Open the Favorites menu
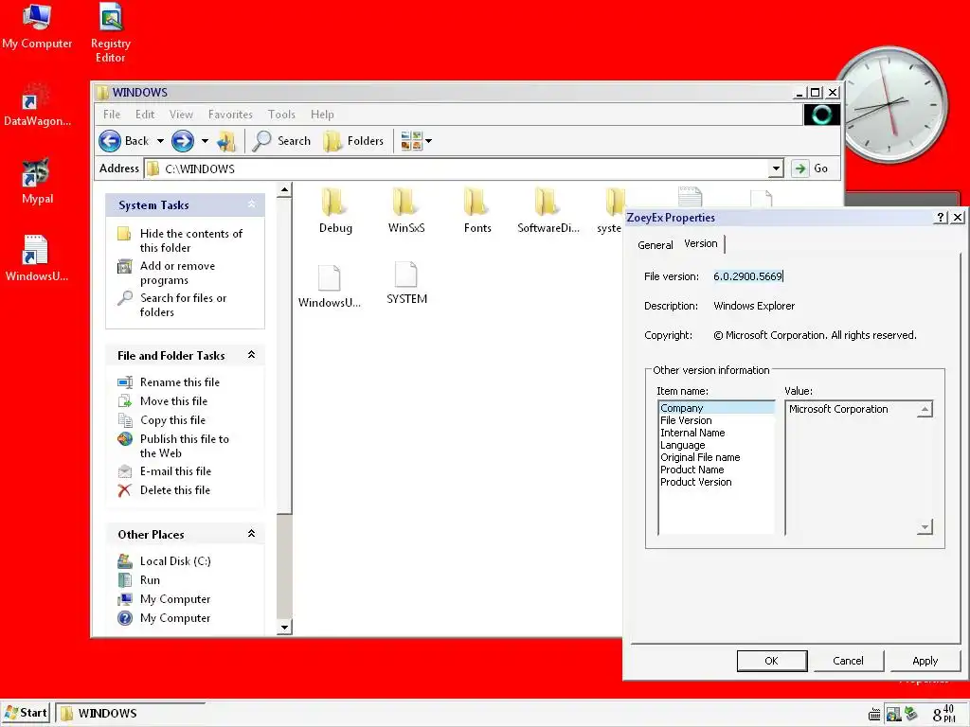970x727 pixels. [x=230, y=115]
